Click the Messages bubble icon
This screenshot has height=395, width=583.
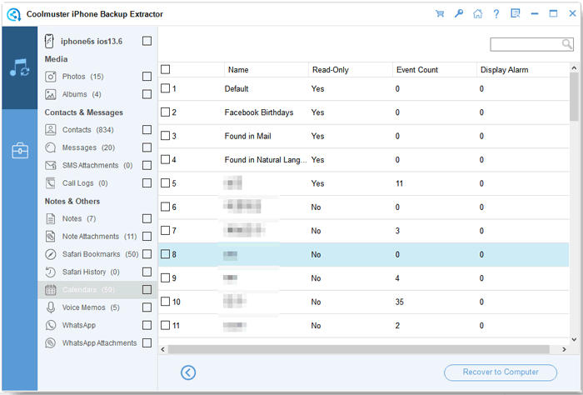point(50,147)
